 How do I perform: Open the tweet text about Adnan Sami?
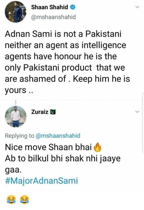tap(67, 62)
